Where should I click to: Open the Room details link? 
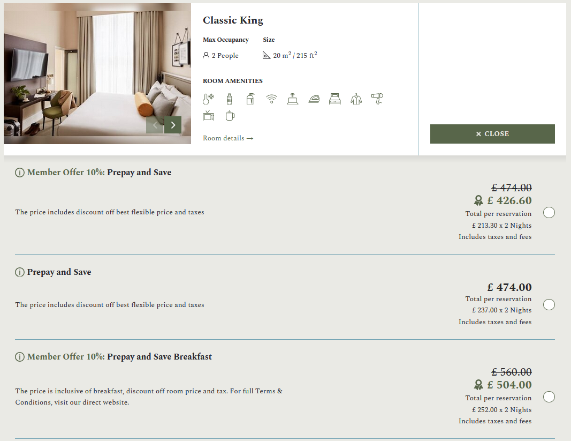[x=228, y=138]
